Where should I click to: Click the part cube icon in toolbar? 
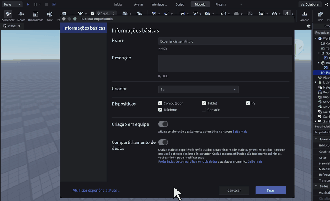[154, 13]
